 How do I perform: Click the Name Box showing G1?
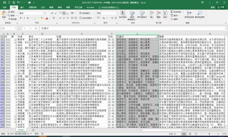pyautogui.click(x=9, y=28)
